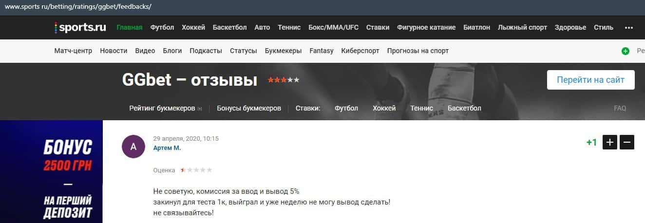Click the Перейти на сайт button

(x=591, y=80)
